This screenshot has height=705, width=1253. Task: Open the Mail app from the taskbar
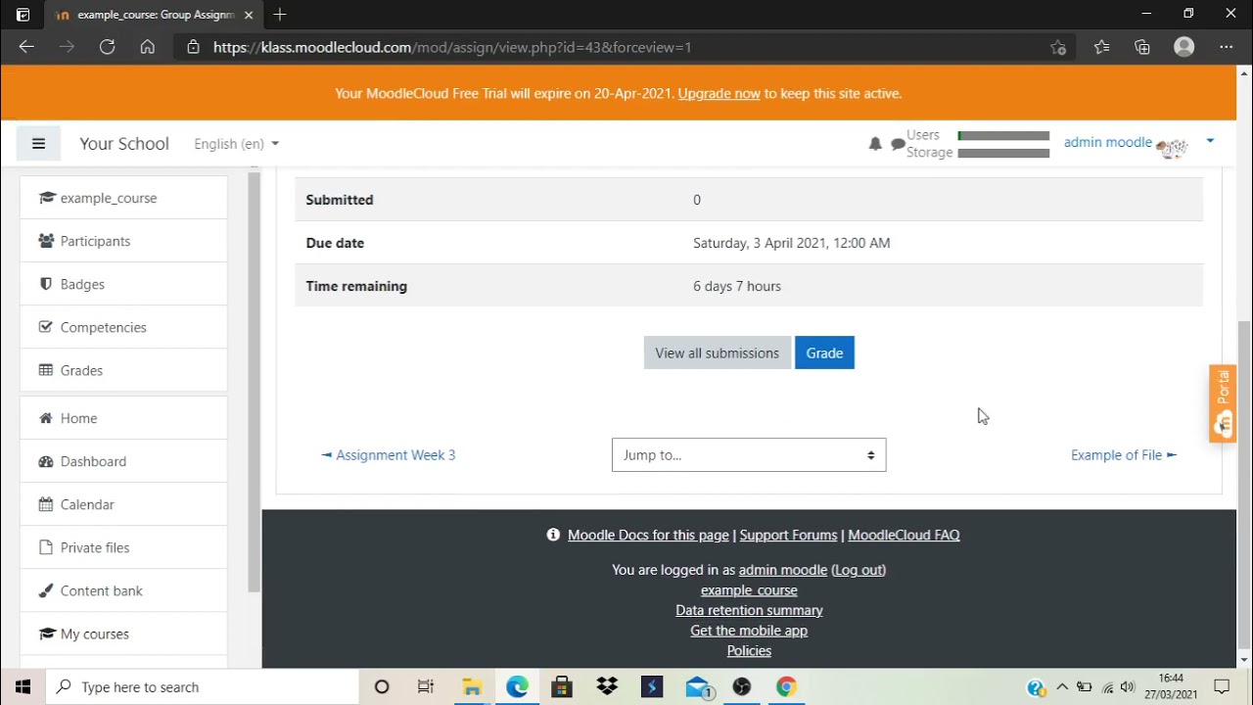pyautogui.click(x=697, y=686)
